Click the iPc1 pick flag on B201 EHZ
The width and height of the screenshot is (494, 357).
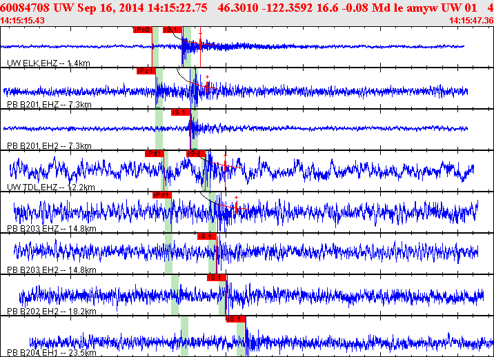point(146,71)
